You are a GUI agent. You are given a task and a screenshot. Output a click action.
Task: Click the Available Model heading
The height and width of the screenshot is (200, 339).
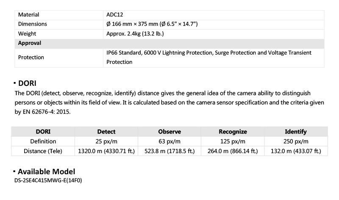[46, 172]
